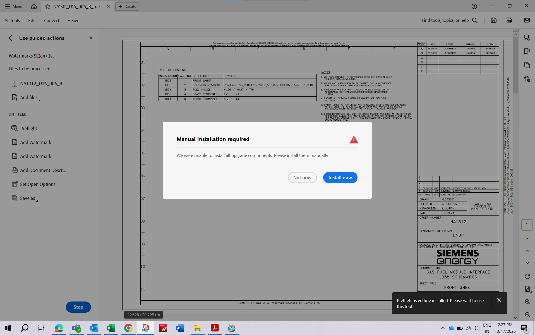Screen dimensions: 535x335
Task: Click Create new tab button
Action: click(x=127, y=6)
